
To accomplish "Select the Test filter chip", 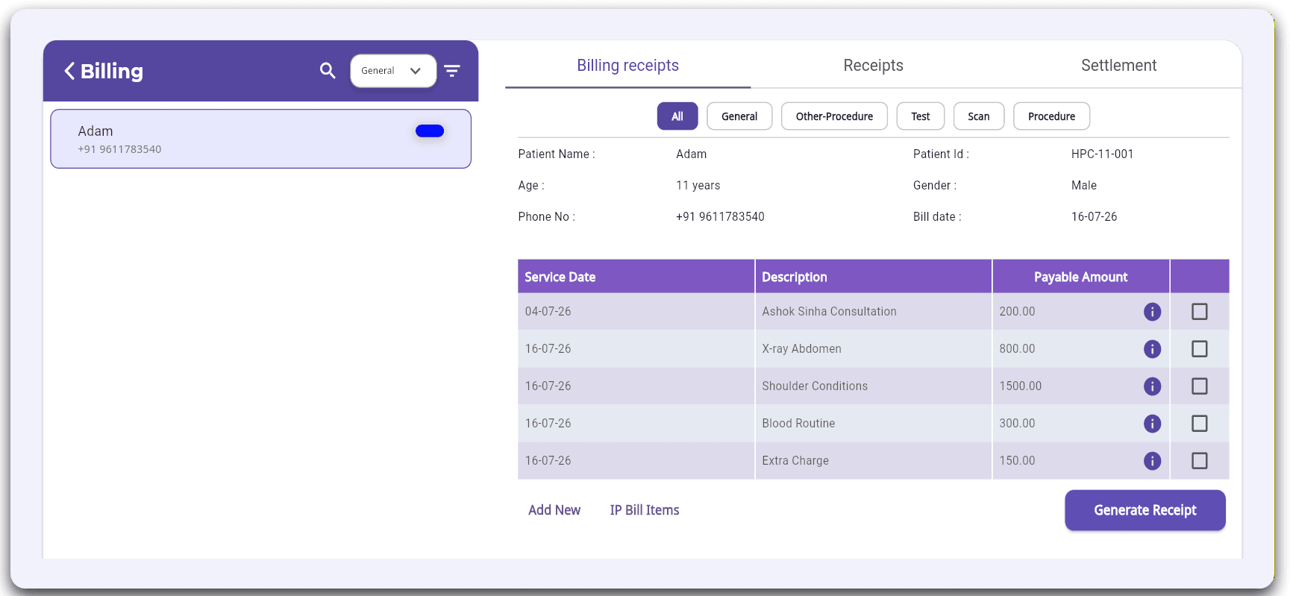I will coord(921,116).
